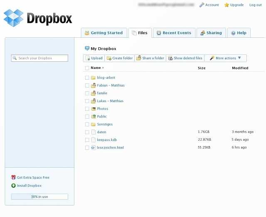Click the Public folder globe icon

94,116
